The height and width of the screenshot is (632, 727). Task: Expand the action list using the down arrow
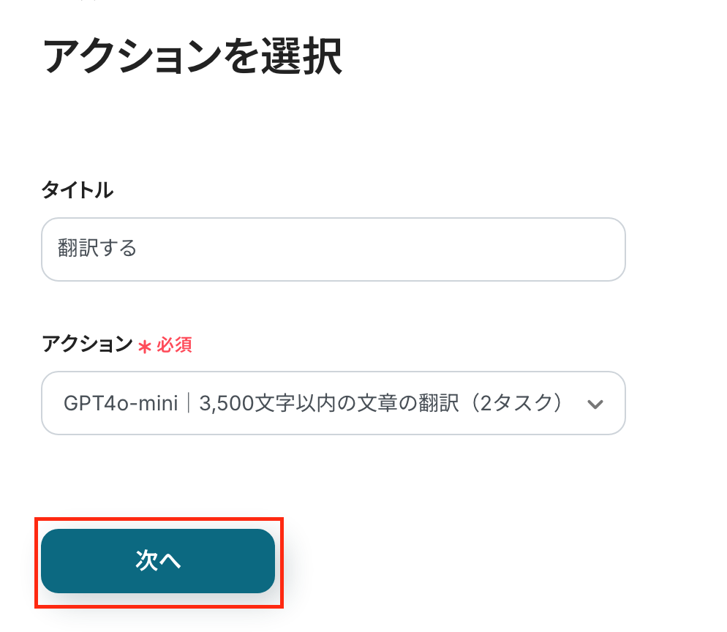point(595,404)
